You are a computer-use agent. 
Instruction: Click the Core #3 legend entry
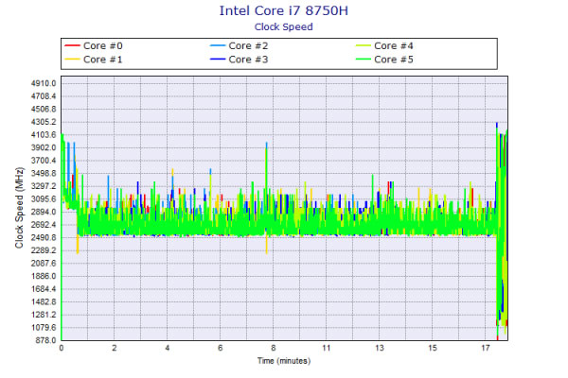pos(240,60)
